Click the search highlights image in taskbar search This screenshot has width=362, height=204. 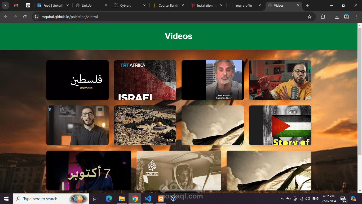point(78,199)
